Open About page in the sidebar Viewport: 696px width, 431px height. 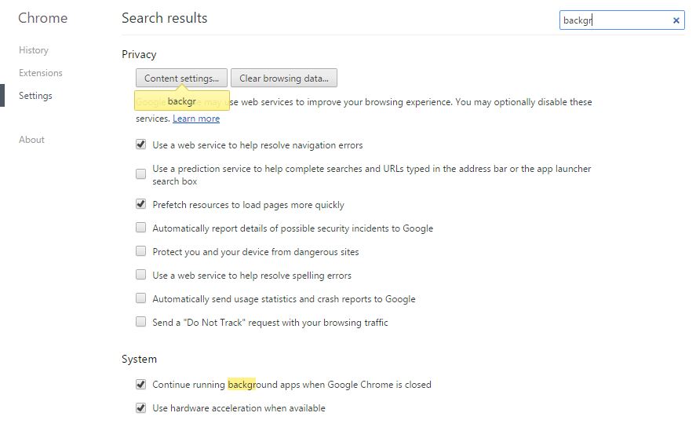click(32, 140)
